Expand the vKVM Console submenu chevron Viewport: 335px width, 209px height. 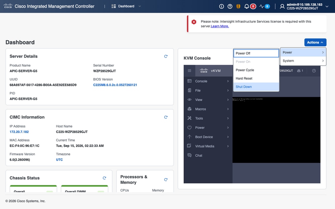click(x=228, y=81)
